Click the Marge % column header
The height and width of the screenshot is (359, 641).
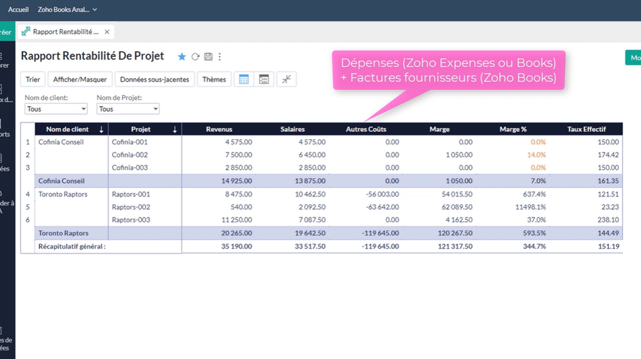(513, 129)
